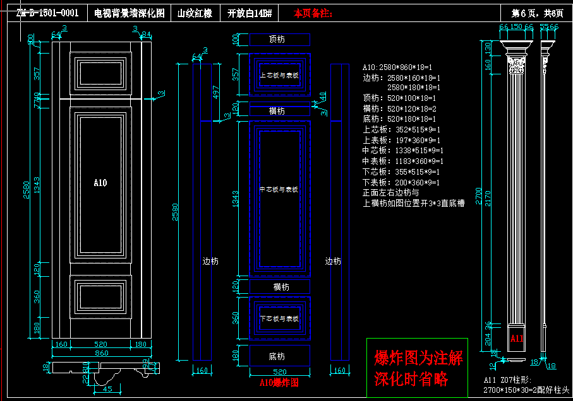This screenshot has width=573, height=401.
Task: Click the note 上横枋如图位置开3*3直底槽
Action: coord(413,203)
